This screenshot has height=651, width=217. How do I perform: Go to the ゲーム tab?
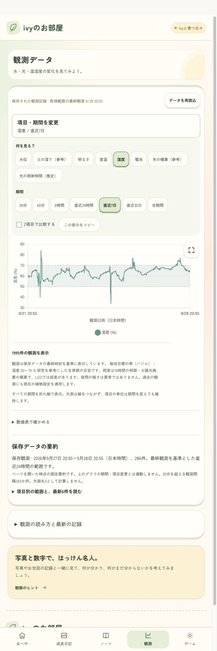190,639
